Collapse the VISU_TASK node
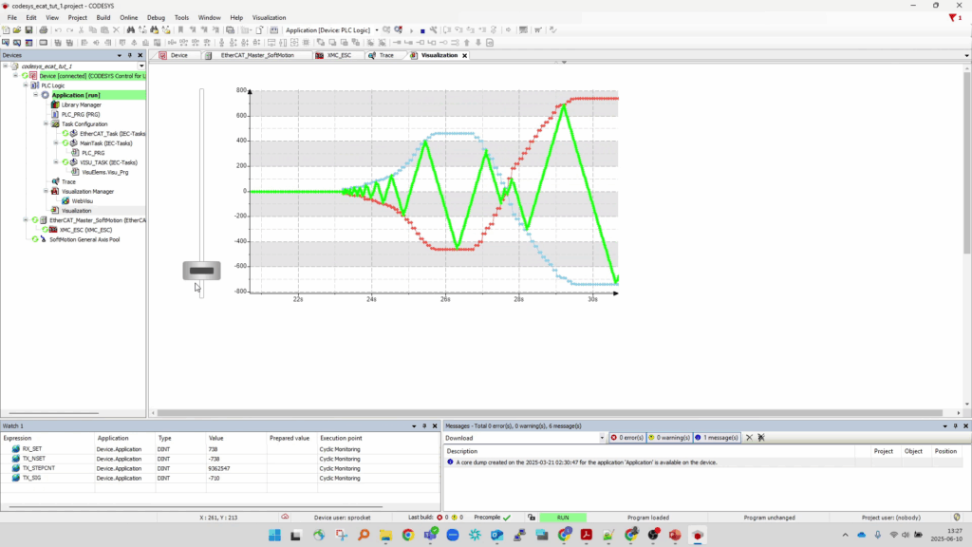 point(56,162)
